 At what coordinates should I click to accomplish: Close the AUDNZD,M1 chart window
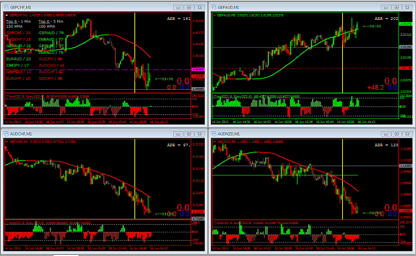(407, 134)
